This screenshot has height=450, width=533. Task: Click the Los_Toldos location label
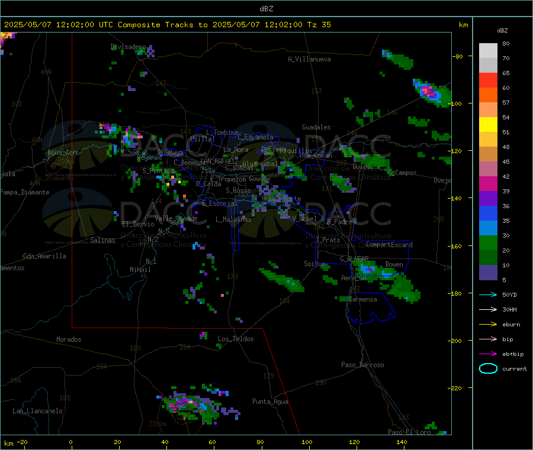236,339
